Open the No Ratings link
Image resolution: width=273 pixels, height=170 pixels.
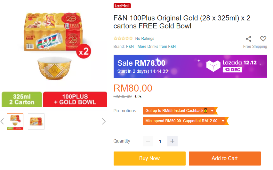(145, 39)
